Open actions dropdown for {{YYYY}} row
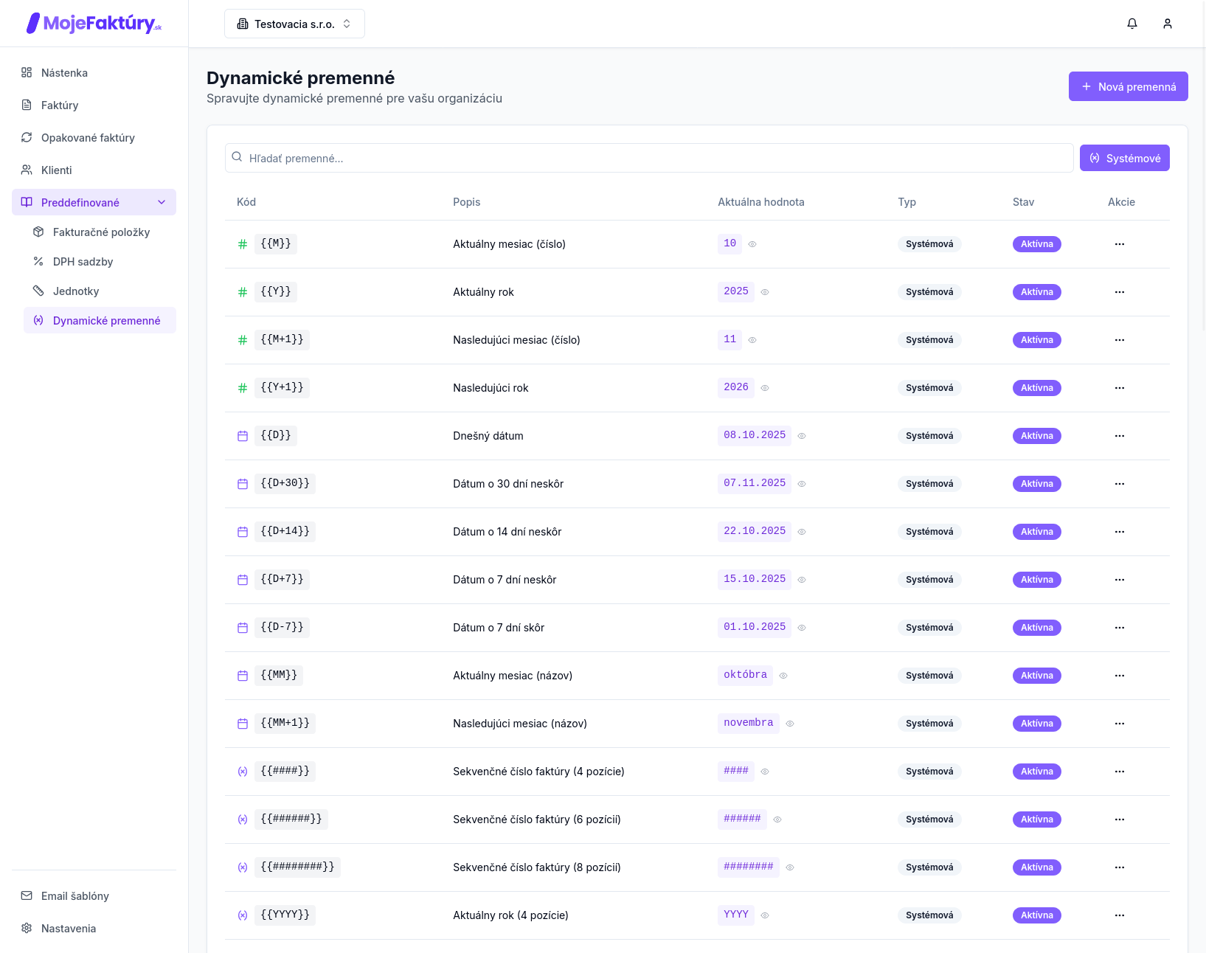The width and height of the screenshot is (1206, 953). click(x=1120, y=915)
